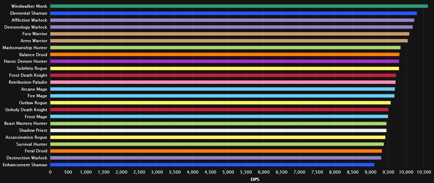Click the Fury Warrior bar

pyautogui.click(x=230, y=34)
